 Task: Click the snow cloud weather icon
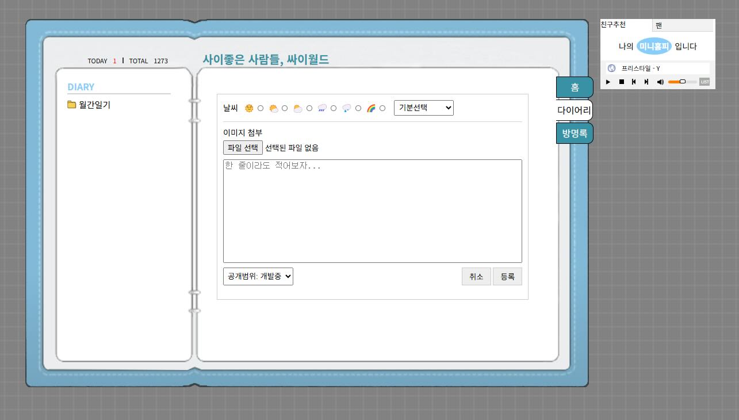(347, 108)
